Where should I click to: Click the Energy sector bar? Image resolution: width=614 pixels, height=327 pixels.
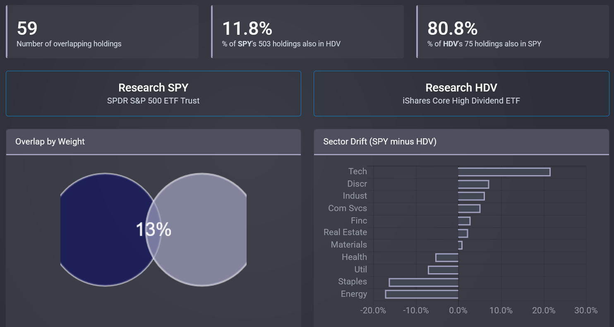tap(422, 294)
